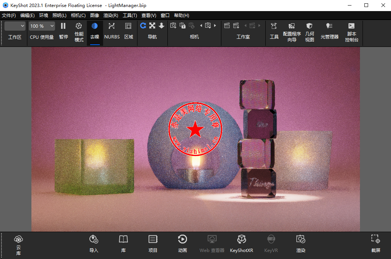Open the CPU 使用量 100 % dropdown
Screen dimensions: 391x259
coord(42,26)
